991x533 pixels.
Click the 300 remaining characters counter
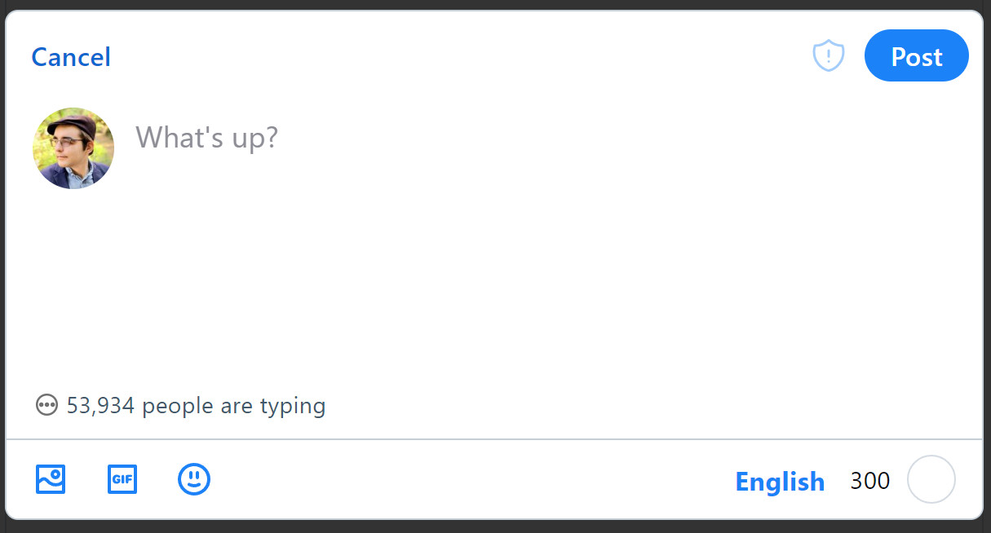(x=869, y=481)
